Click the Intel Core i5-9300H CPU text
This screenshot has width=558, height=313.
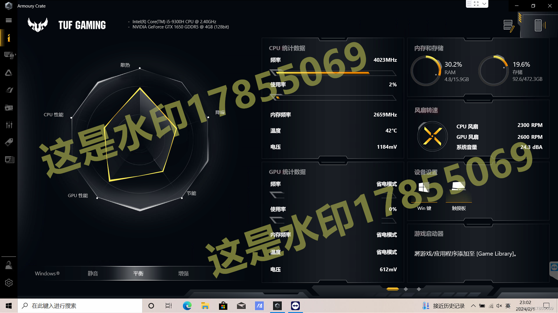[174, 21]
